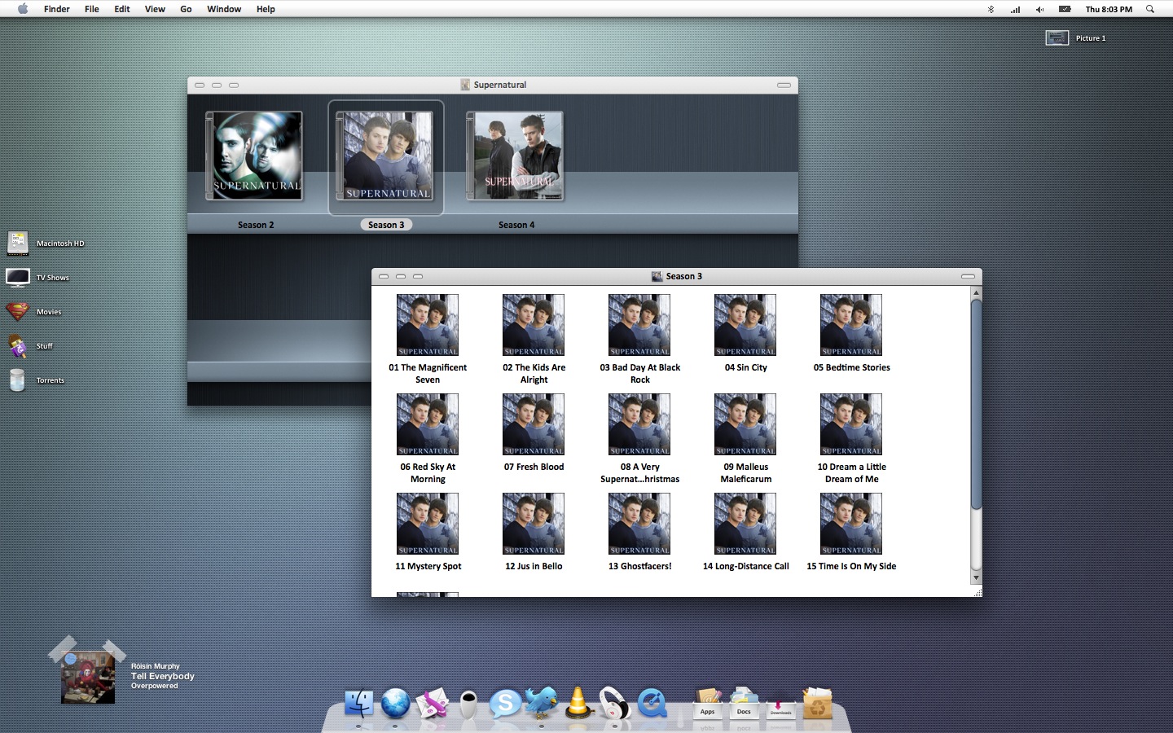Open the 07 Fresh Blood episode
Viewport: 1173px width, 733px height.
click(x=534, y=424)
